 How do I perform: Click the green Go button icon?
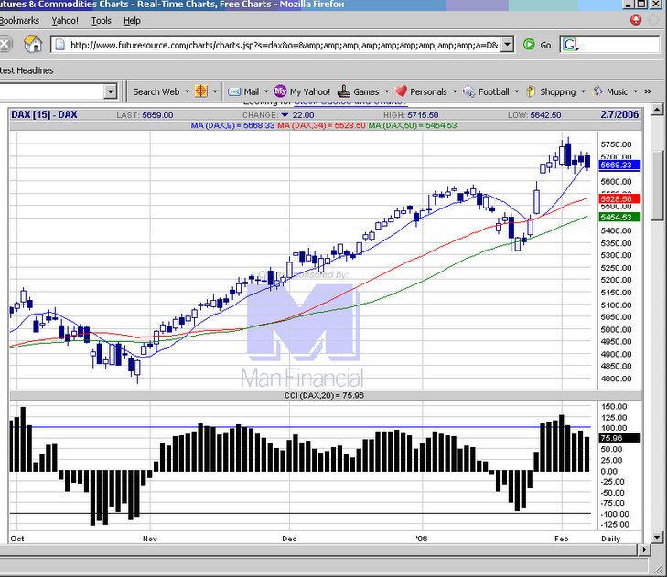click(529, 45)
